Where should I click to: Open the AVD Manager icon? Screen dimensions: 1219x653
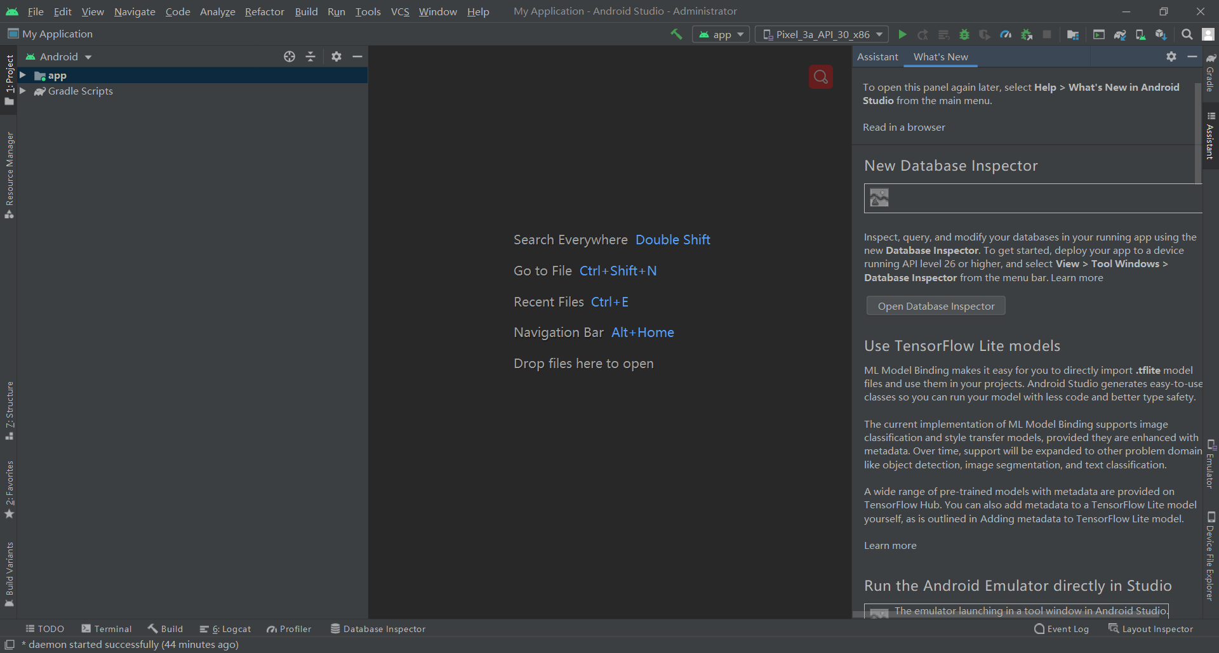[x=1140, y=34]
